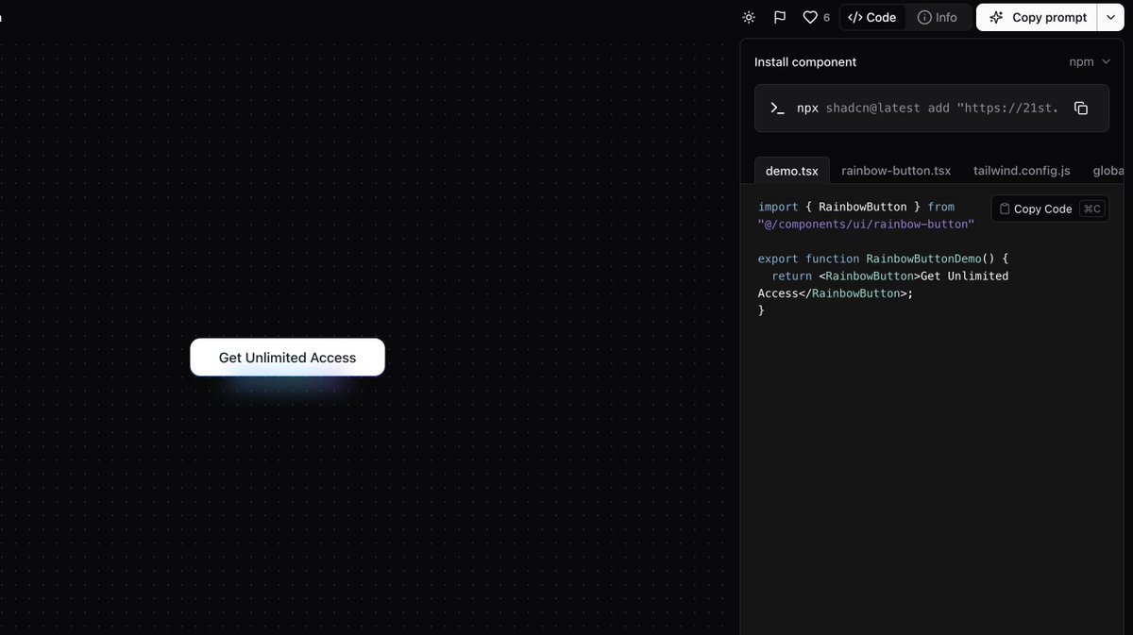Click the Get Unlimited Access button preview
Screen dimensions: 1133x635
coord(287,357)
